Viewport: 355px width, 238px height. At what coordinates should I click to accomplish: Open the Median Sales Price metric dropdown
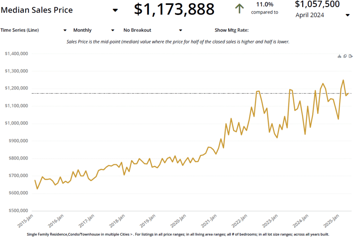[x=115, y=10]
